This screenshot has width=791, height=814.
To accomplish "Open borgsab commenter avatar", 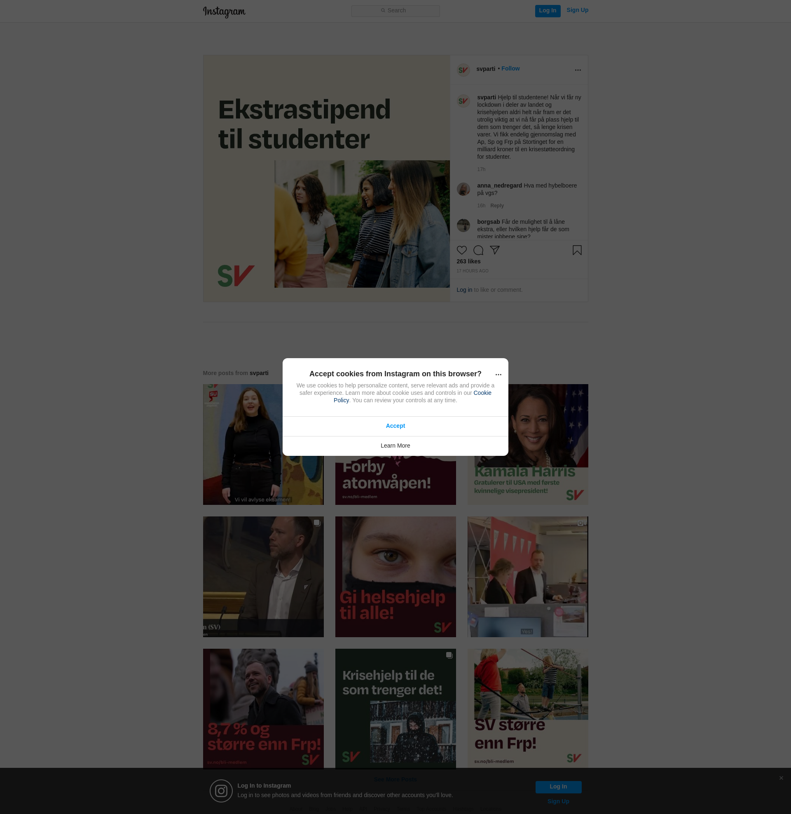I will click(463, 225).
